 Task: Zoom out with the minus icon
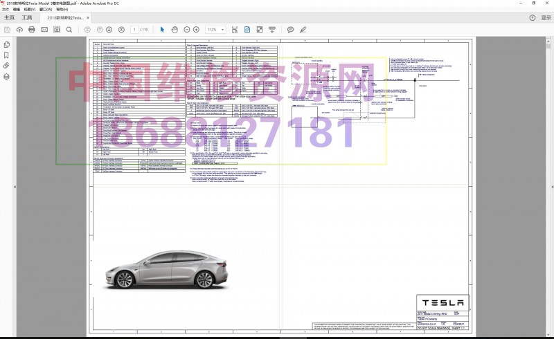tap(187, 30)
